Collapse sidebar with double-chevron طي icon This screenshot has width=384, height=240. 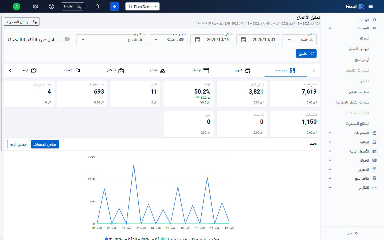tap(356, 233)
